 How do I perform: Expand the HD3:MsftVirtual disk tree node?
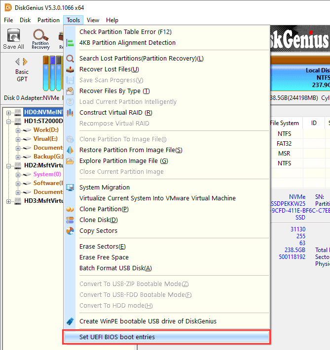pyautogui.click(x=9, y=201)
